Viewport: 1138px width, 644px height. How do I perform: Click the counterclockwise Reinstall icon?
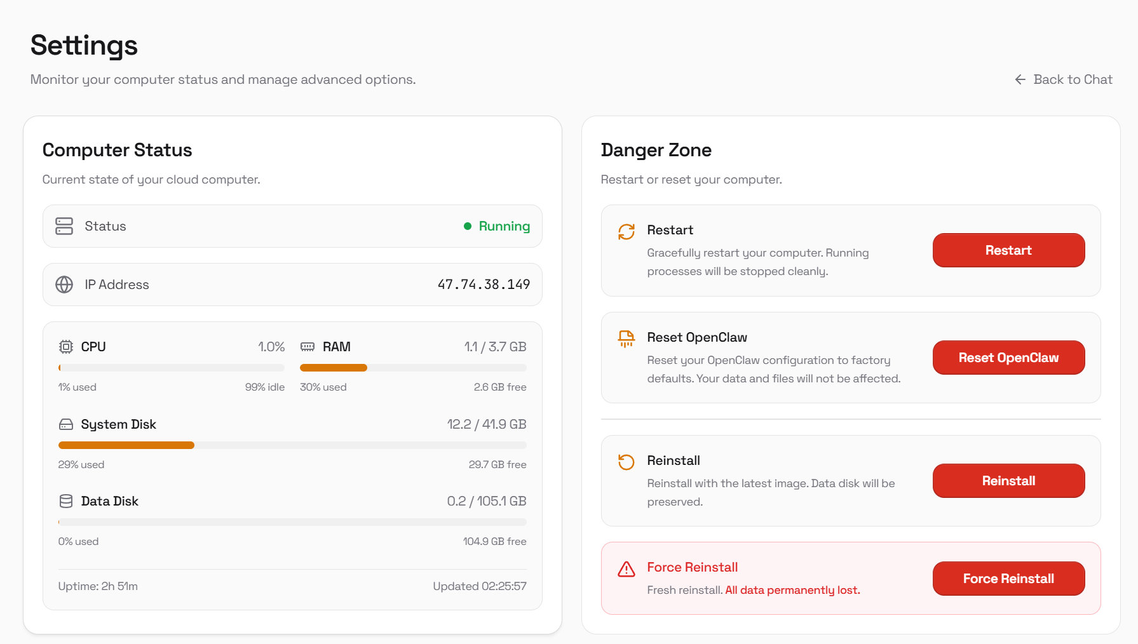627,462
